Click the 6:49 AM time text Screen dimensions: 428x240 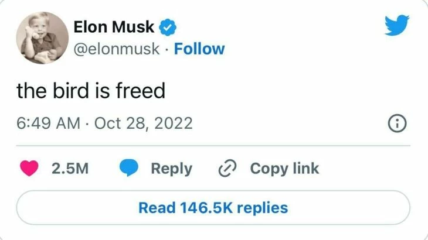click(48, 123)
